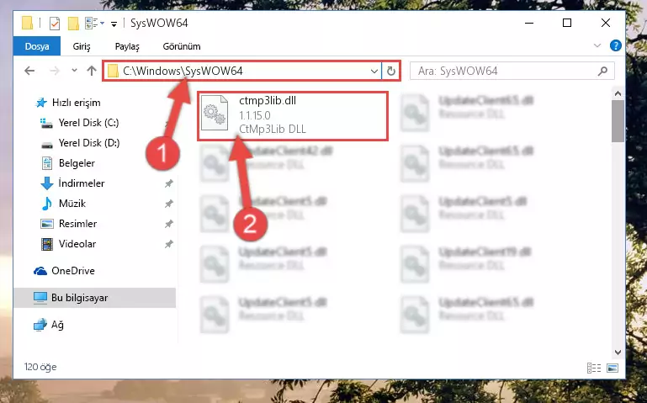Go up one folder level arrow

point(92,71)
